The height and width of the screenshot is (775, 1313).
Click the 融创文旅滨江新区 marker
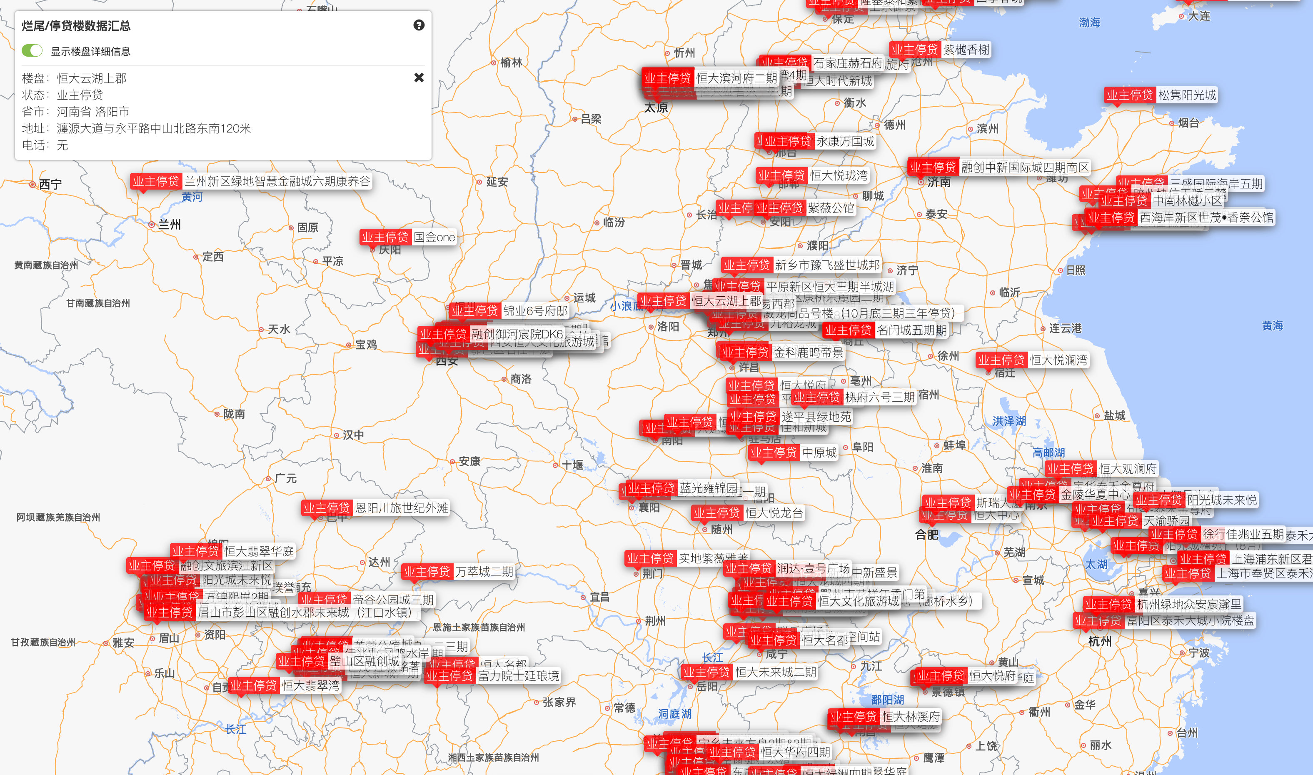coord(200,565)
